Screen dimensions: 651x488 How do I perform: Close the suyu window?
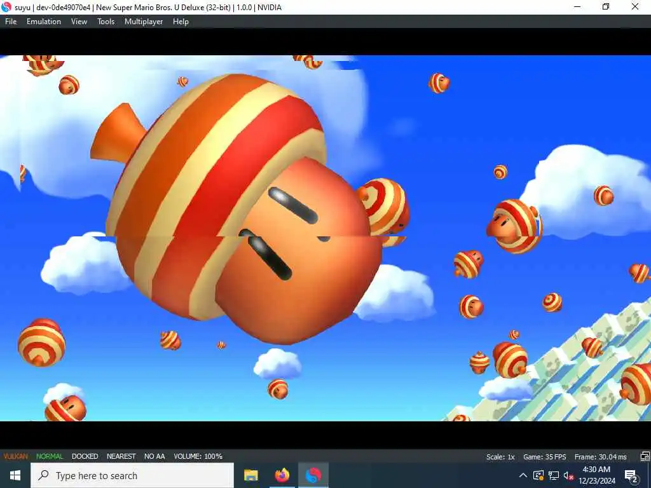635,6
